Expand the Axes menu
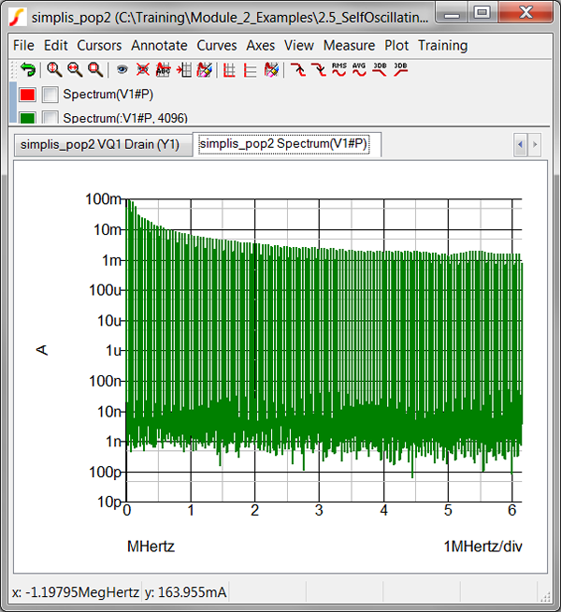The width and height of the screenshot is (561, 612). (261, 45)
